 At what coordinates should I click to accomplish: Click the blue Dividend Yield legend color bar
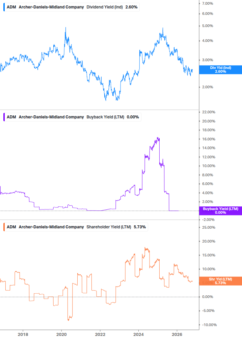[x=4, y=7]
